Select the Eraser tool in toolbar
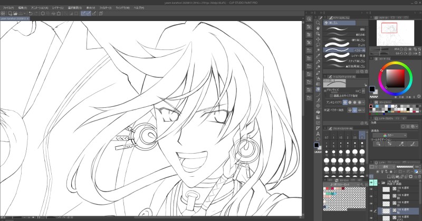The image size is (422, 221). pos(318,89)
